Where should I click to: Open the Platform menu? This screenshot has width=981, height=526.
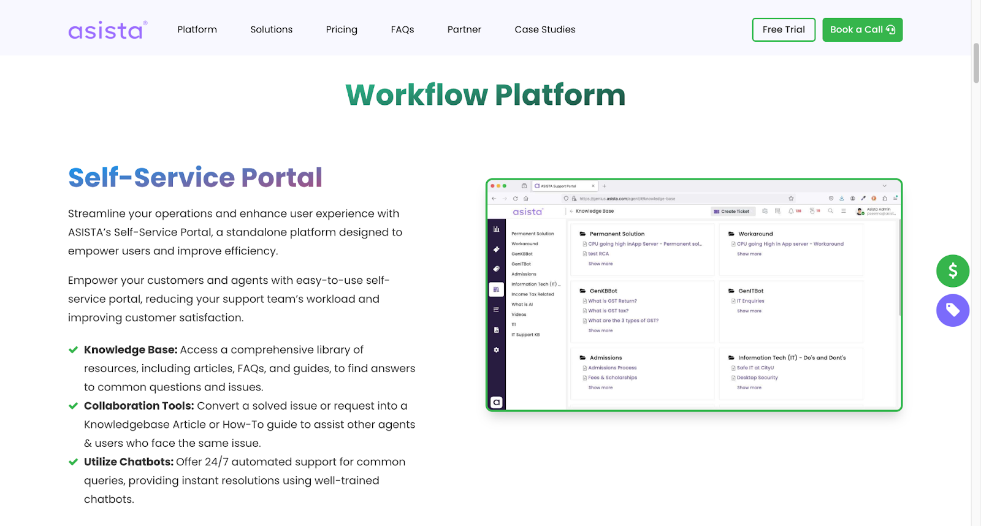(x=197, y=29)
